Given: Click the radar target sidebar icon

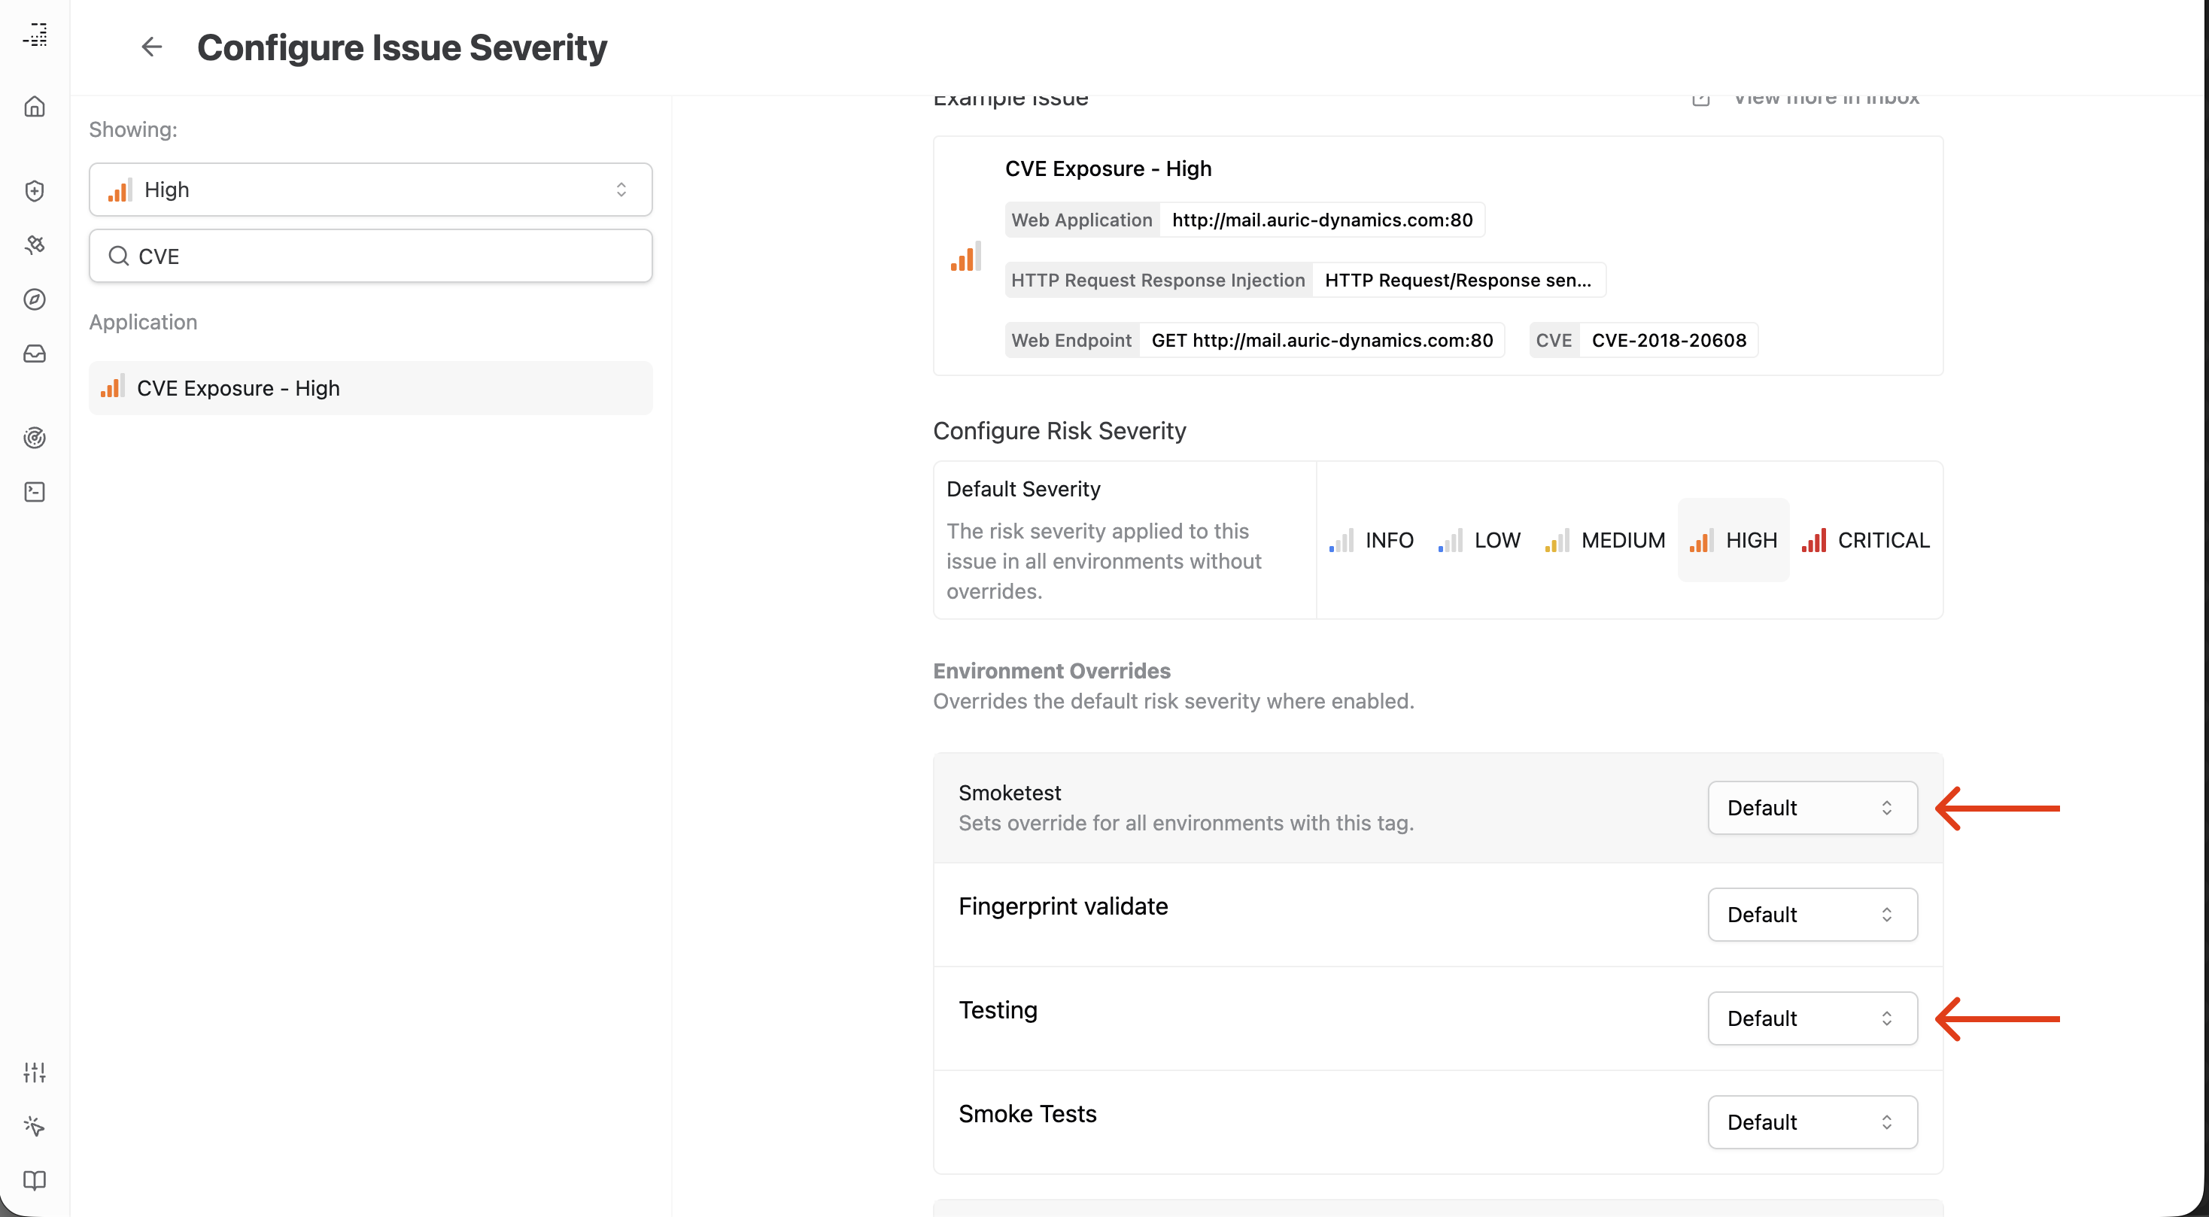Looking at the screenshot, I should 35,438.
